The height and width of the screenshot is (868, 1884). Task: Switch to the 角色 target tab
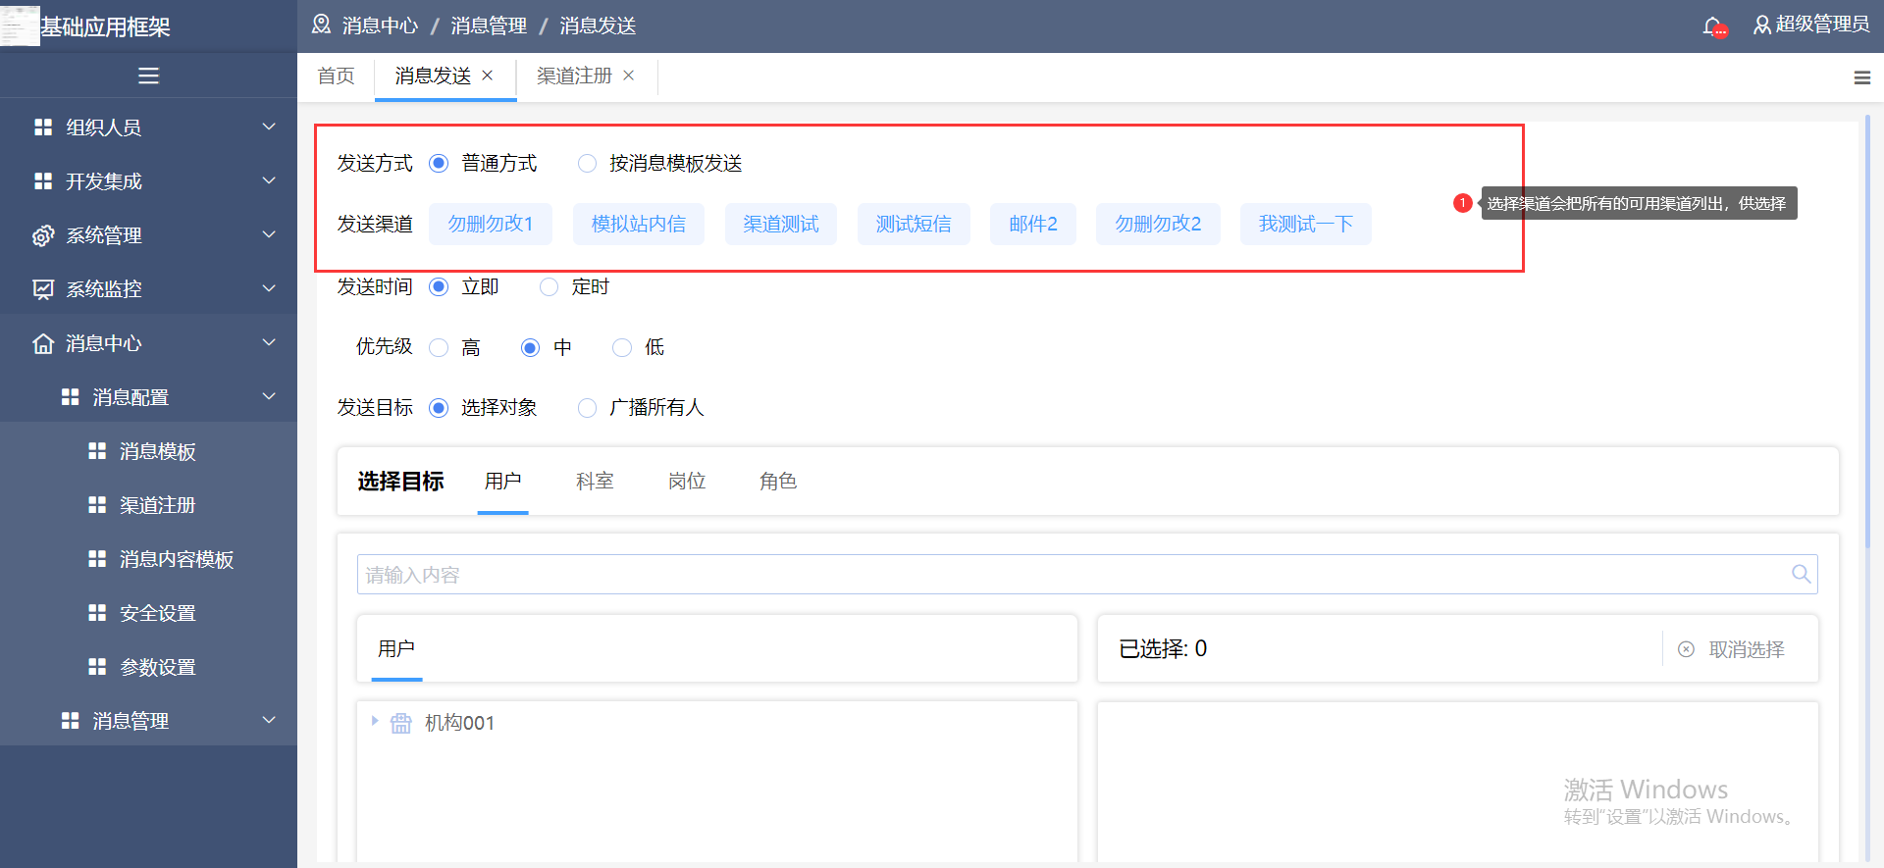(778, 482)
